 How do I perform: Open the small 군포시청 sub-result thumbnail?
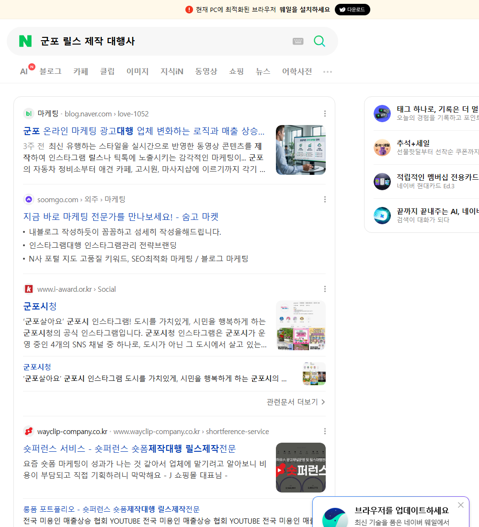pyautogui.click(x=314, y=373)
